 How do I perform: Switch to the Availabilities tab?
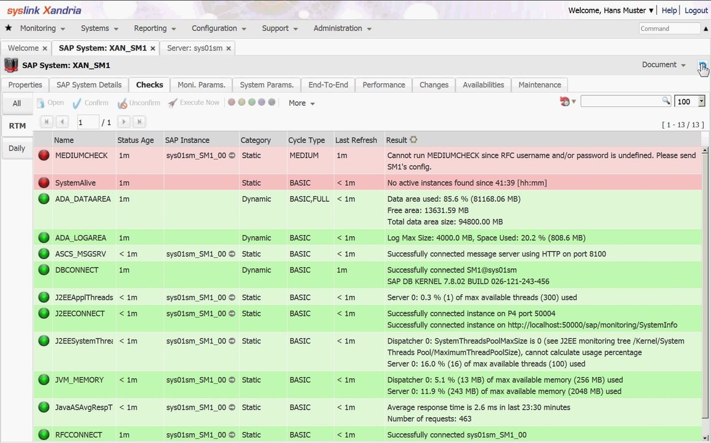click(484, 85)
